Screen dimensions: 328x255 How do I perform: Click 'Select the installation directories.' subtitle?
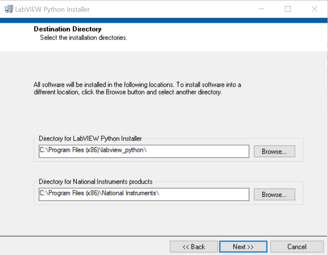pyautogui.click(x=84, y=38)
